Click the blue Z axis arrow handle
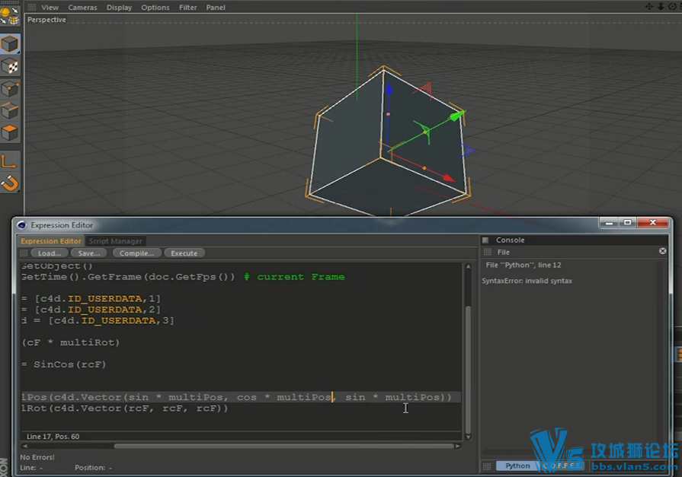Viewport: 682px width, 477px height. 389,89
